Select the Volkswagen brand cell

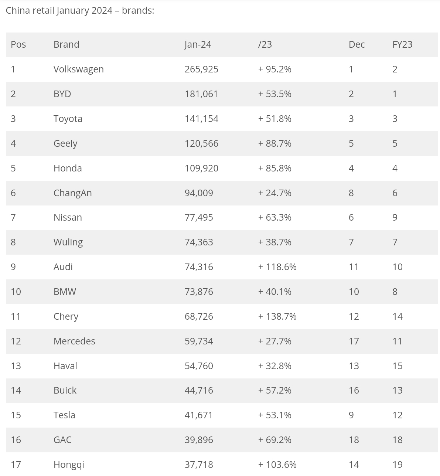[78, 69]
